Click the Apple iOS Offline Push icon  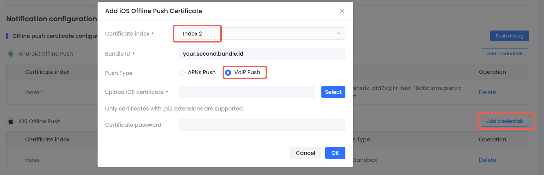coord(11,121)
